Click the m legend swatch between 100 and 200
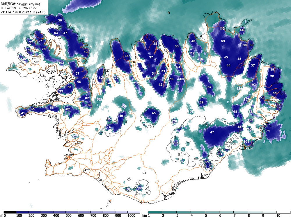The width and height of the screenshot is (291, 218). (x=22, y=212)
